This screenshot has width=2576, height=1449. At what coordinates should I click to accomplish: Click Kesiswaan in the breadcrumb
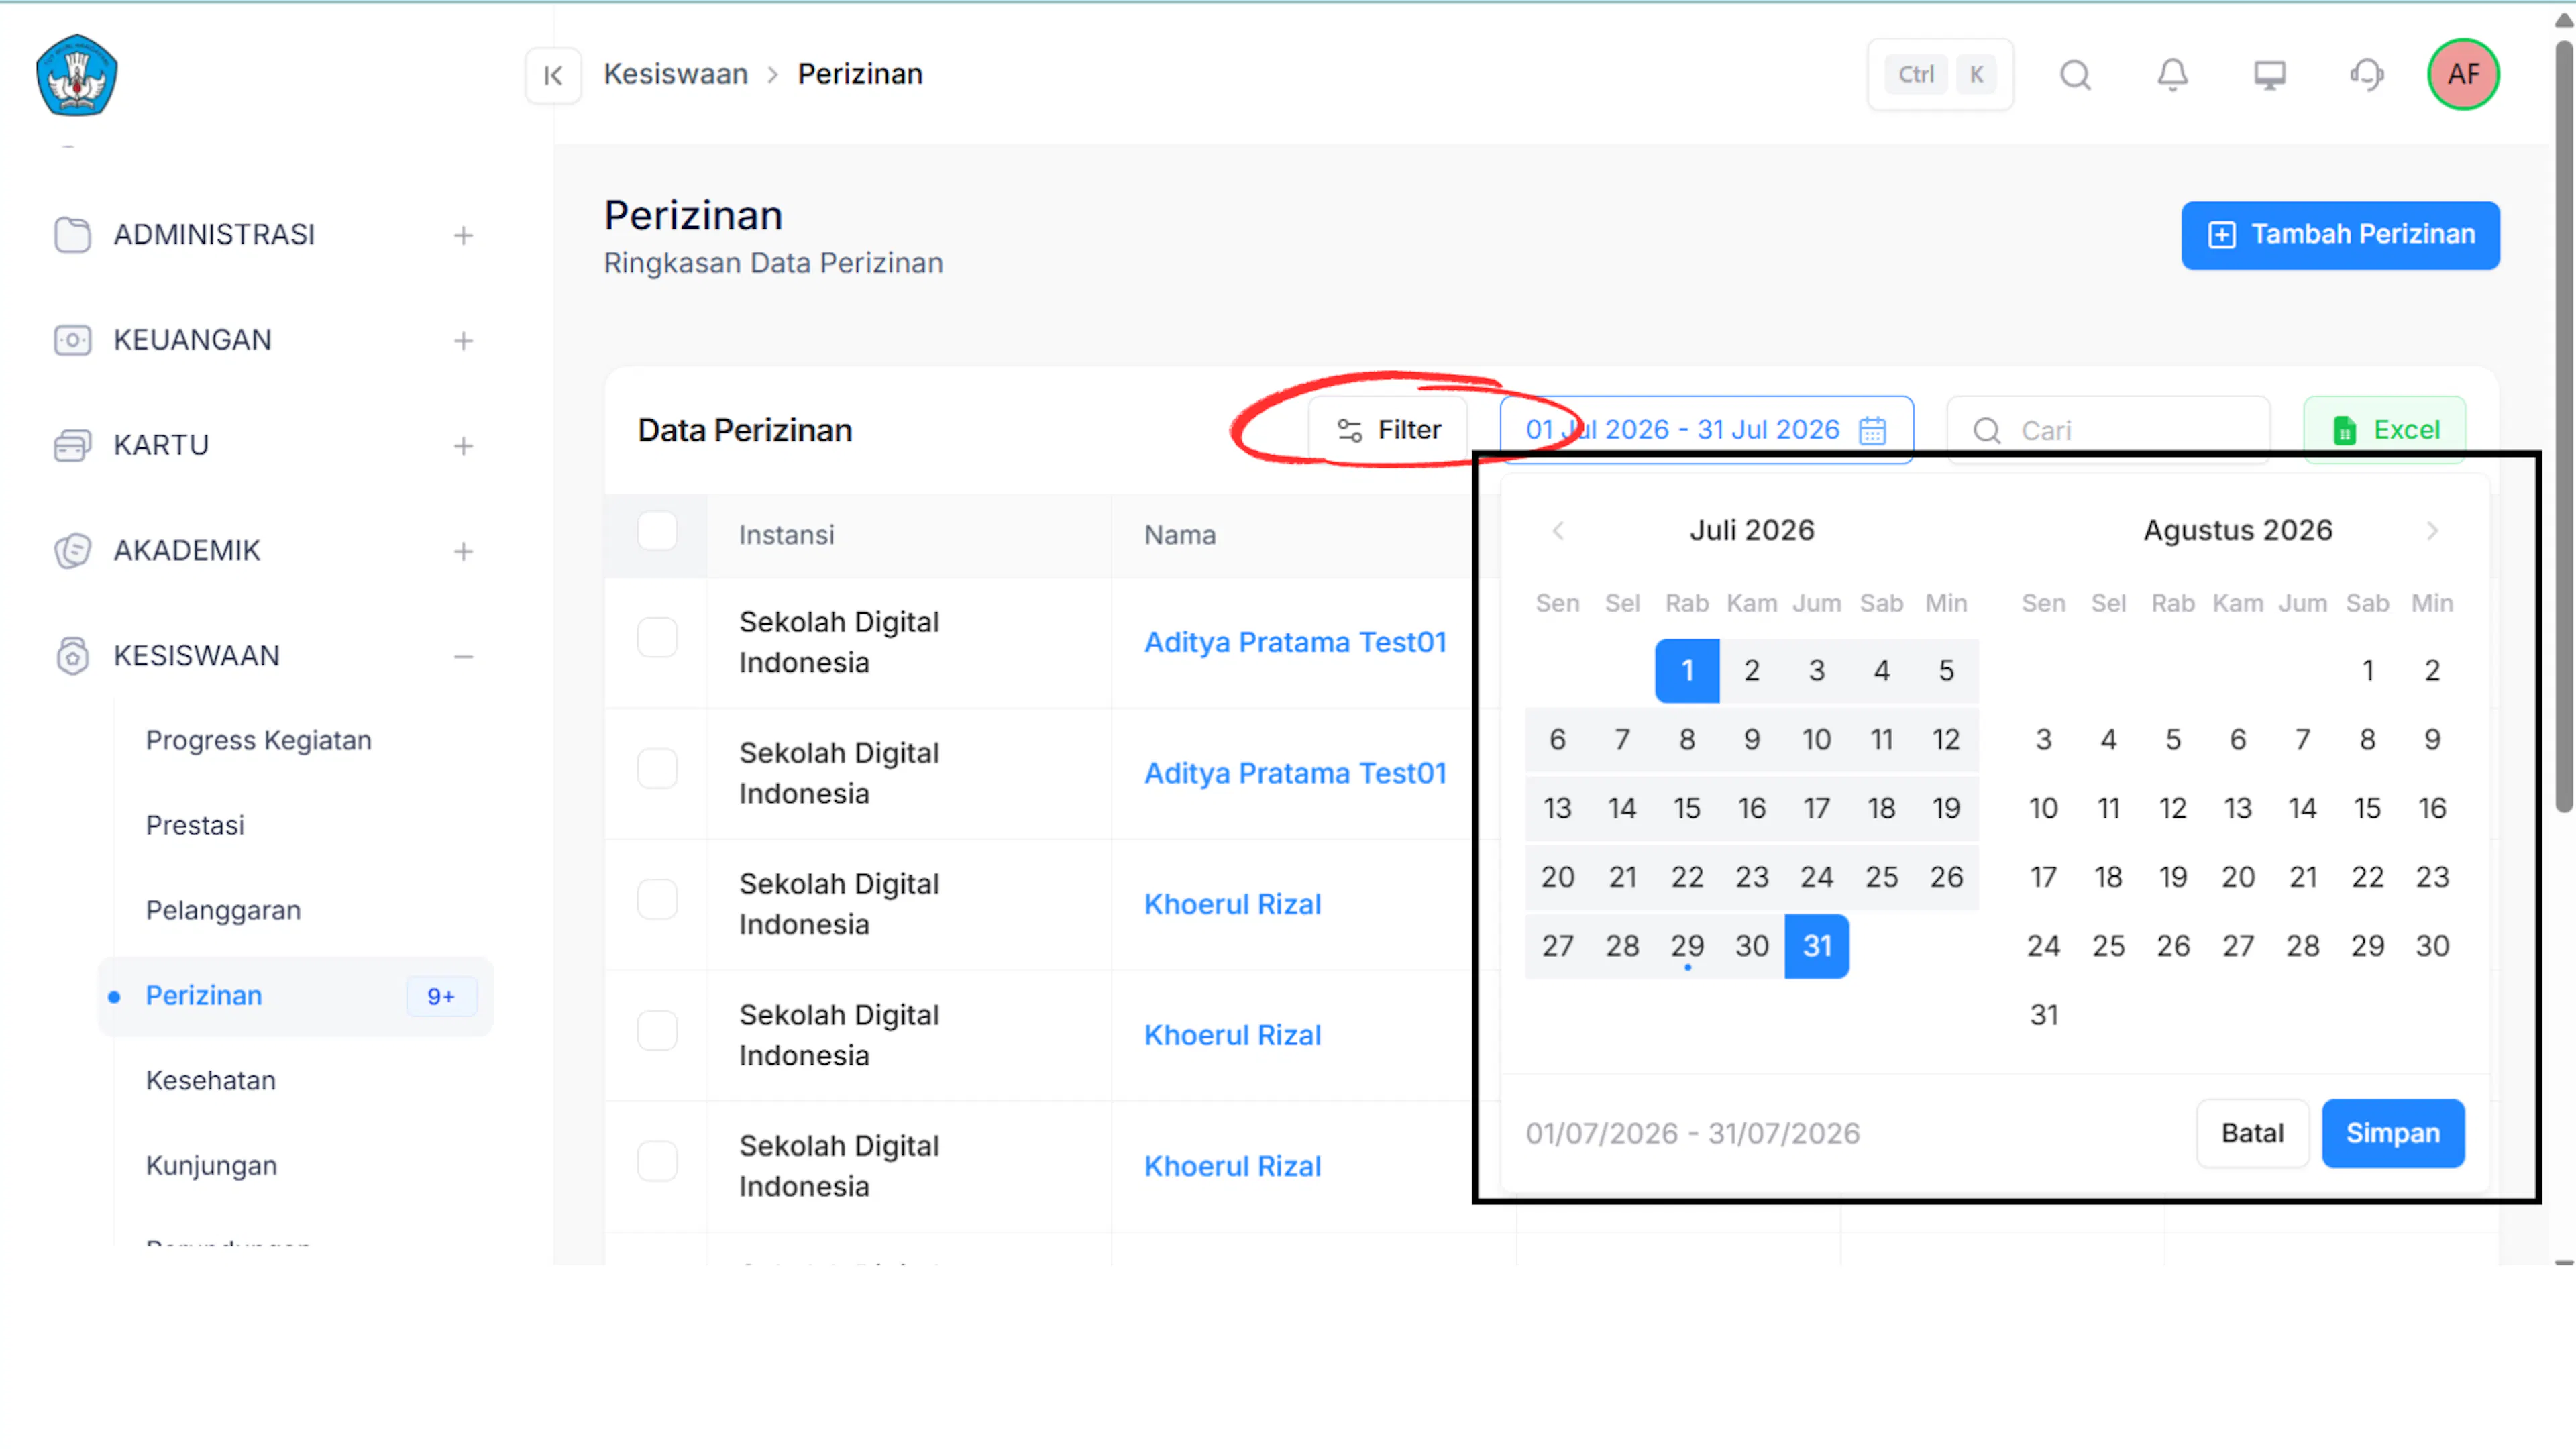676,74
